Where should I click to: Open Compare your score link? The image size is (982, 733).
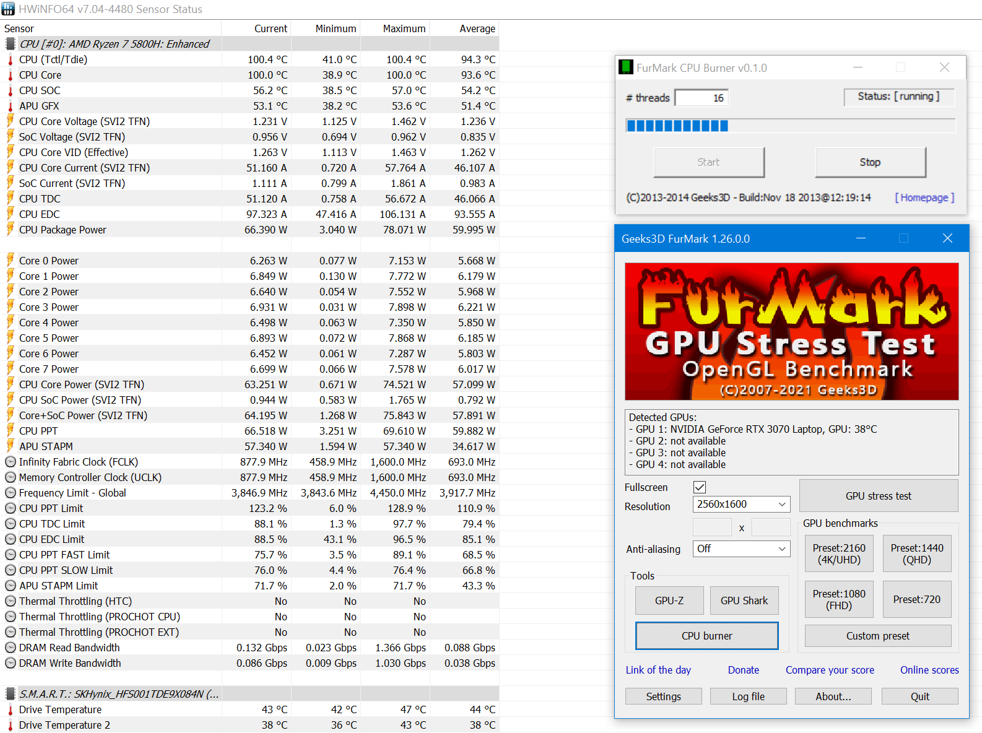pyautogui.click(x=830, y=670)
